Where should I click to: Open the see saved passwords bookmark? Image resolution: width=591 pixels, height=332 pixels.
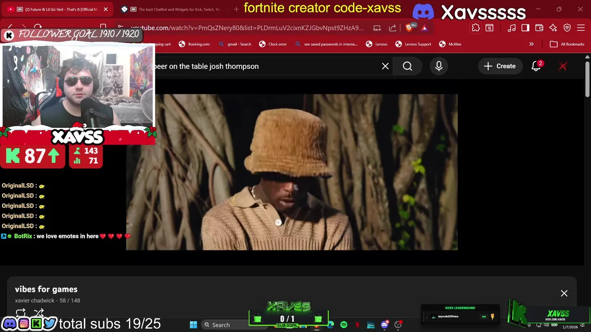pyautogui.click(x=326, y=44)
